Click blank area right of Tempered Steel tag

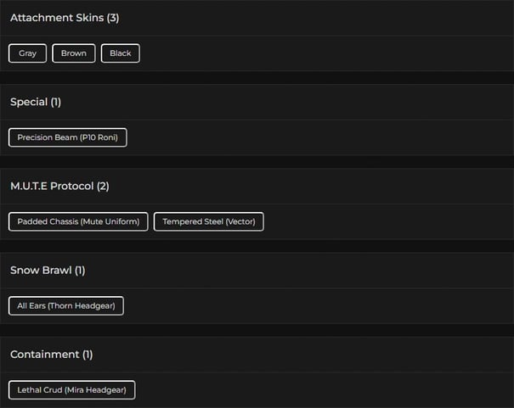pyautogui.click(x=382, y=221)
